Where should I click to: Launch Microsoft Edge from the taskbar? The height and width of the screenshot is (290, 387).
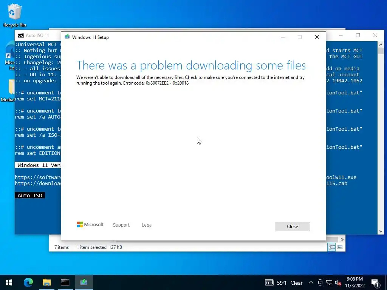click(28, 282)
